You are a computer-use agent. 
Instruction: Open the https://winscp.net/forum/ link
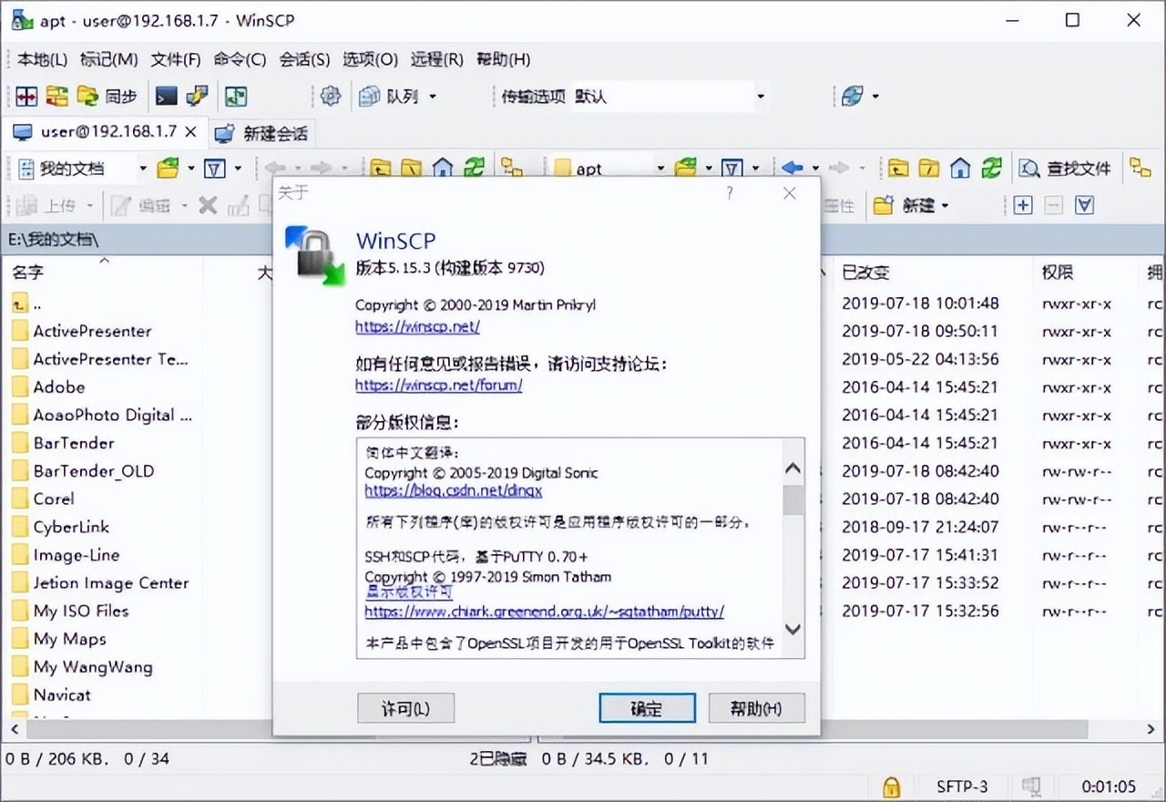point(438,385)
